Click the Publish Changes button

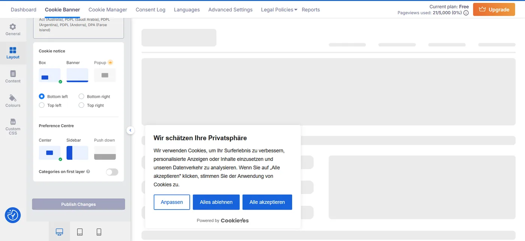click(x=78, y=204)
